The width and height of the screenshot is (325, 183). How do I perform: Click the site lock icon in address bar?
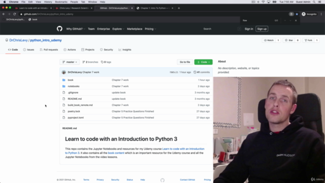(21, 14)
